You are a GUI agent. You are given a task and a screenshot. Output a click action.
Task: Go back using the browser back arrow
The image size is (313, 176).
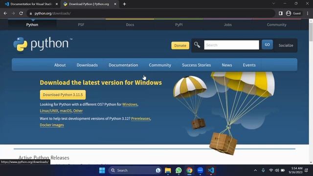[x=5, y=13]
